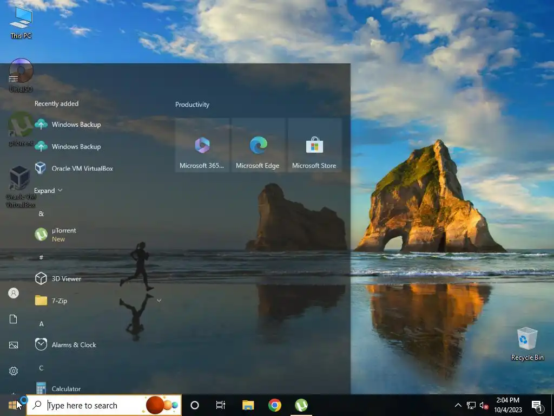
Task: Open Settings gear in Start sidebar
Action: [14, 371]
